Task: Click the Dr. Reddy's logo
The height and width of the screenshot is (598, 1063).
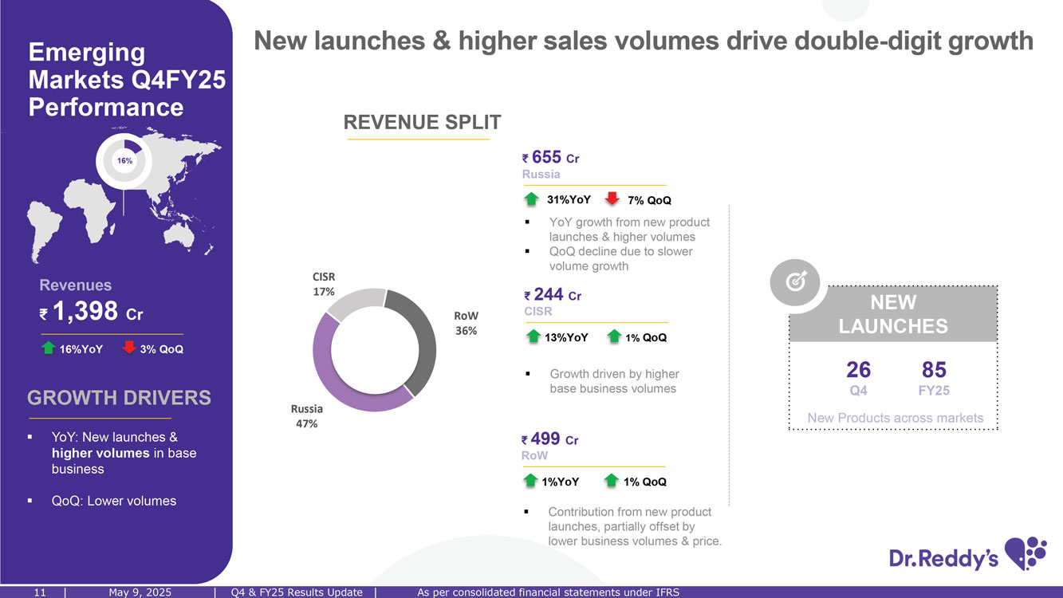Action: (967, 555)
